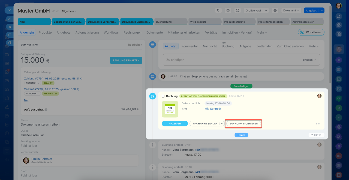The height and width of the screenshot is (180, 349).
Task: Click the phone call icon in header
Action: [x=218, y=10]
